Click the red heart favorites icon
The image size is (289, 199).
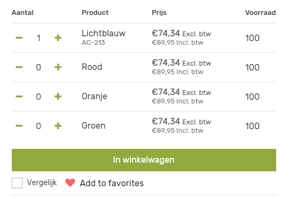click(70, 183)
